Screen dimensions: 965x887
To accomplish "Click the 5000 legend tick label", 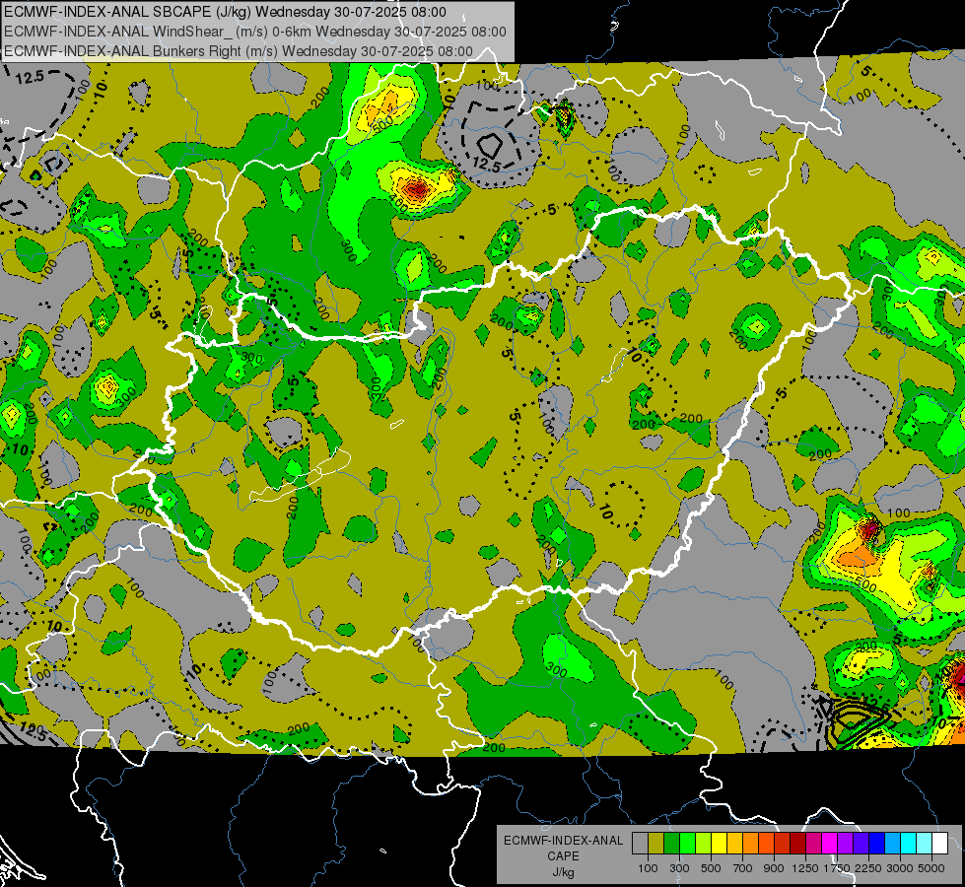I will tap(931, 868).
